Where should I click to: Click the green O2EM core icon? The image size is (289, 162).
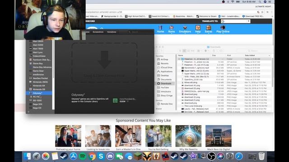[115, 100]
